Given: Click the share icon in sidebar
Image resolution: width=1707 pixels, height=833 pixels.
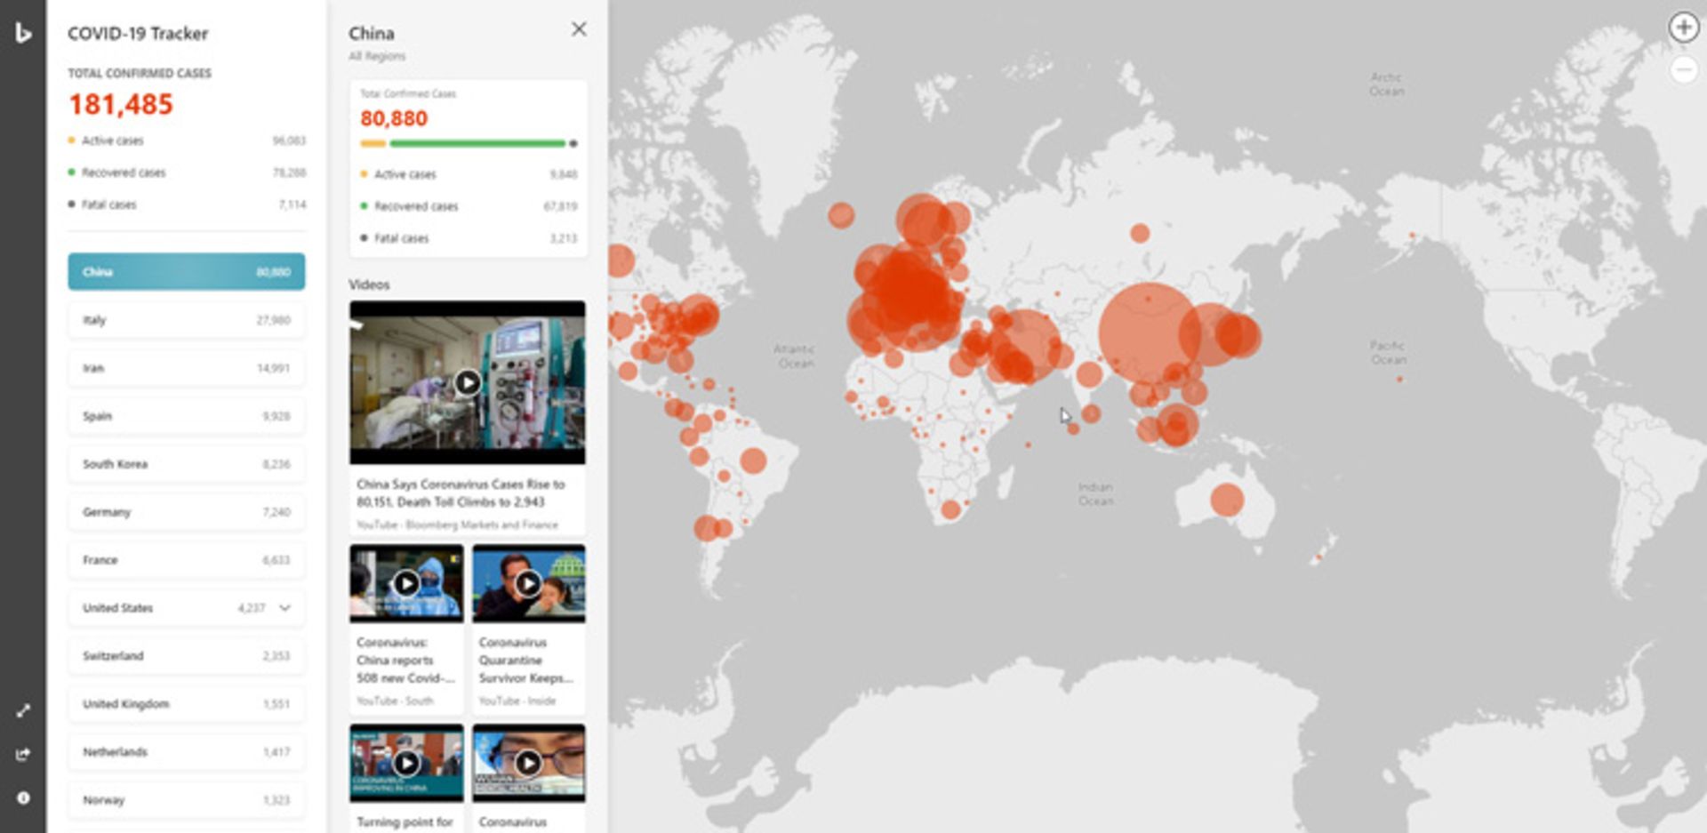Looking at the screenshot, I should [23, 754].
